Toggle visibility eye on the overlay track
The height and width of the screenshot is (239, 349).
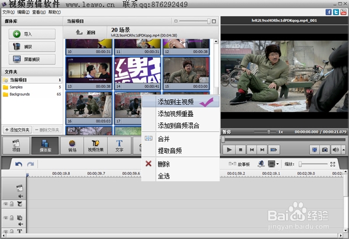tap(6, 217)
